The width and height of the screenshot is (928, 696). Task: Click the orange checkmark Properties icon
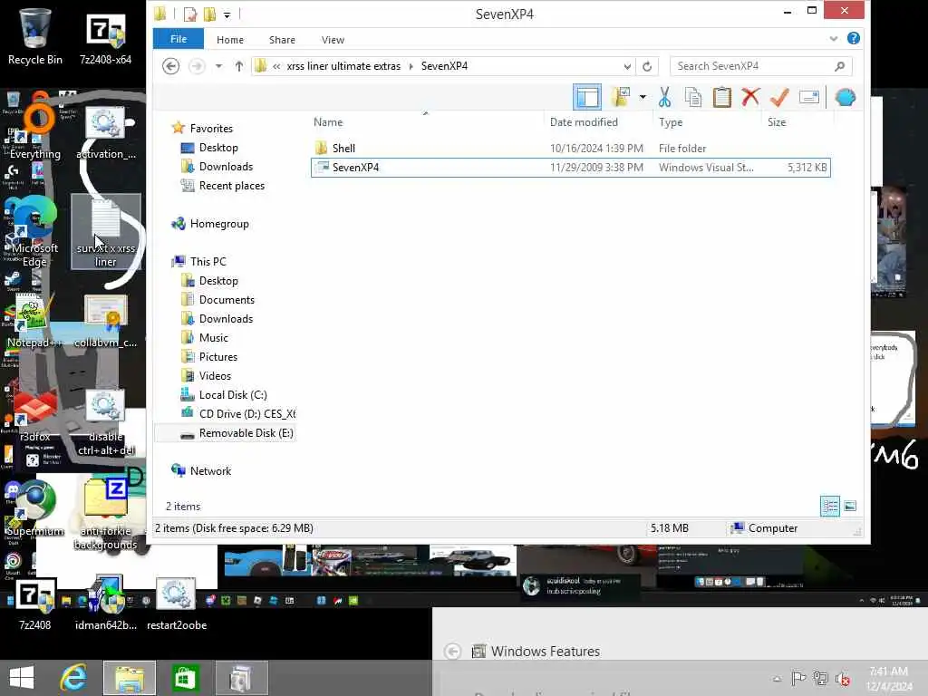pyautogui.click(x=779, y=97)
